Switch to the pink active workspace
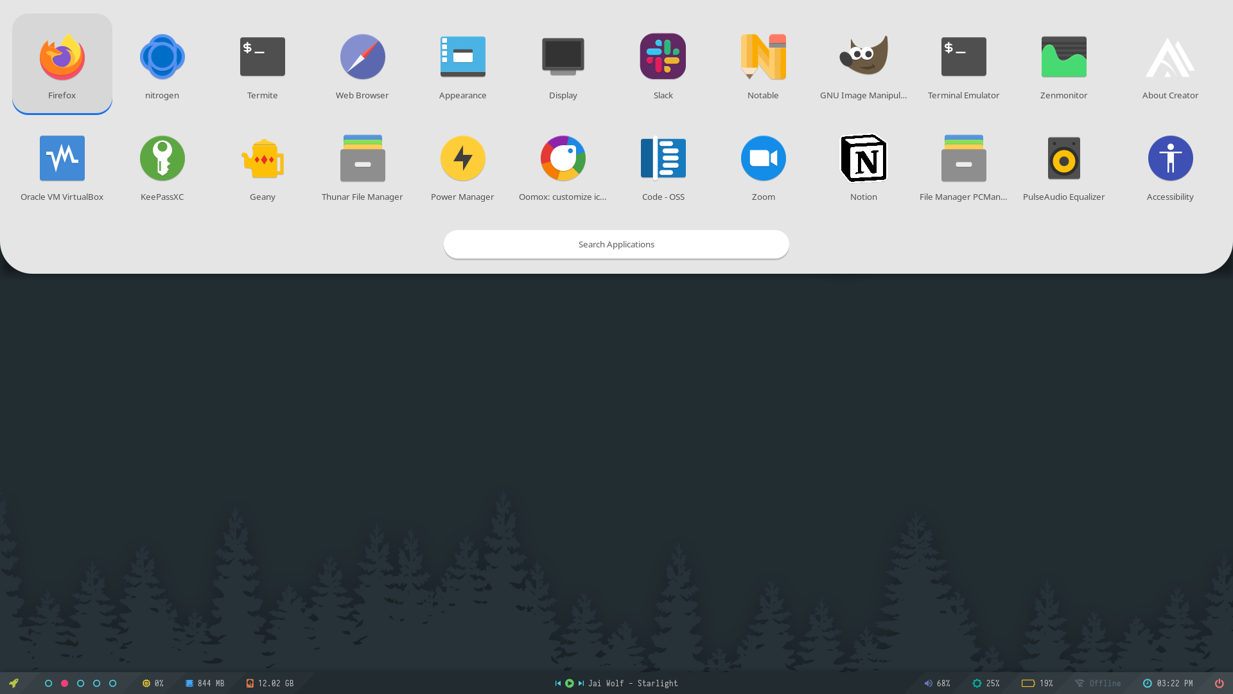Image resolution: width=1233 pixels, height=694 pixels. point(64,683)
